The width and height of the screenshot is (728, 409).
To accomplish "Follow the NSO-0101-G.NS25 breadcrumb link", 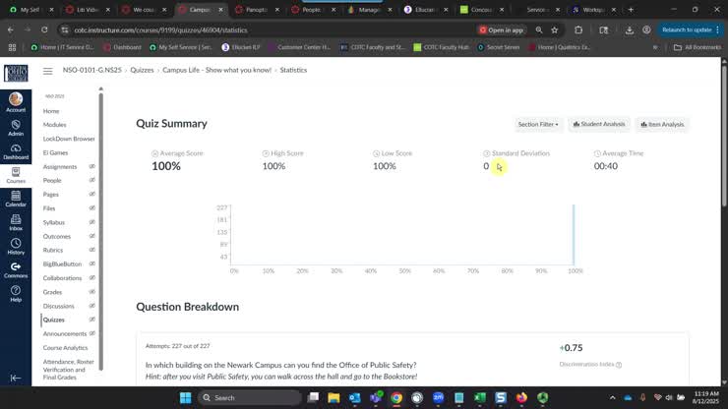I will [x=91, y=70].
